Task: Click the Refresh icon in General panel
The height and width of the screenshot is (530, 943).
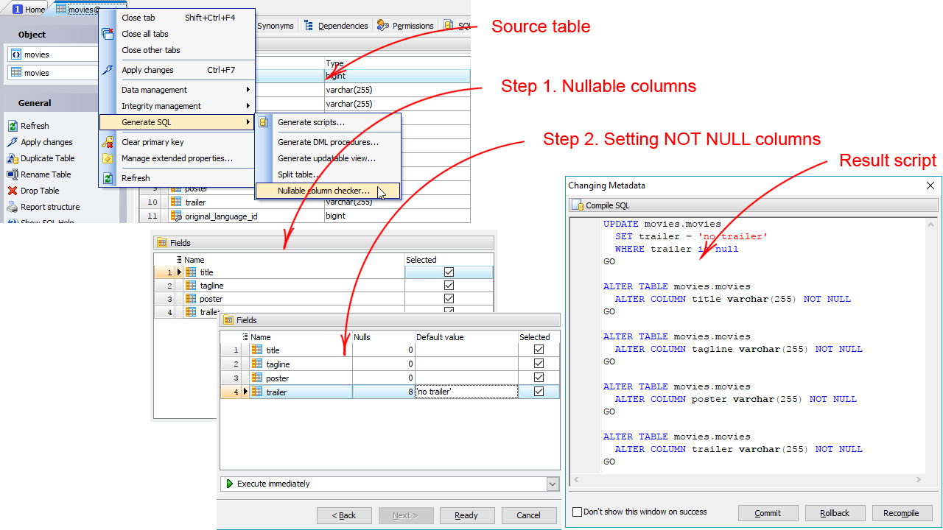Action: [x=13, y=126]
